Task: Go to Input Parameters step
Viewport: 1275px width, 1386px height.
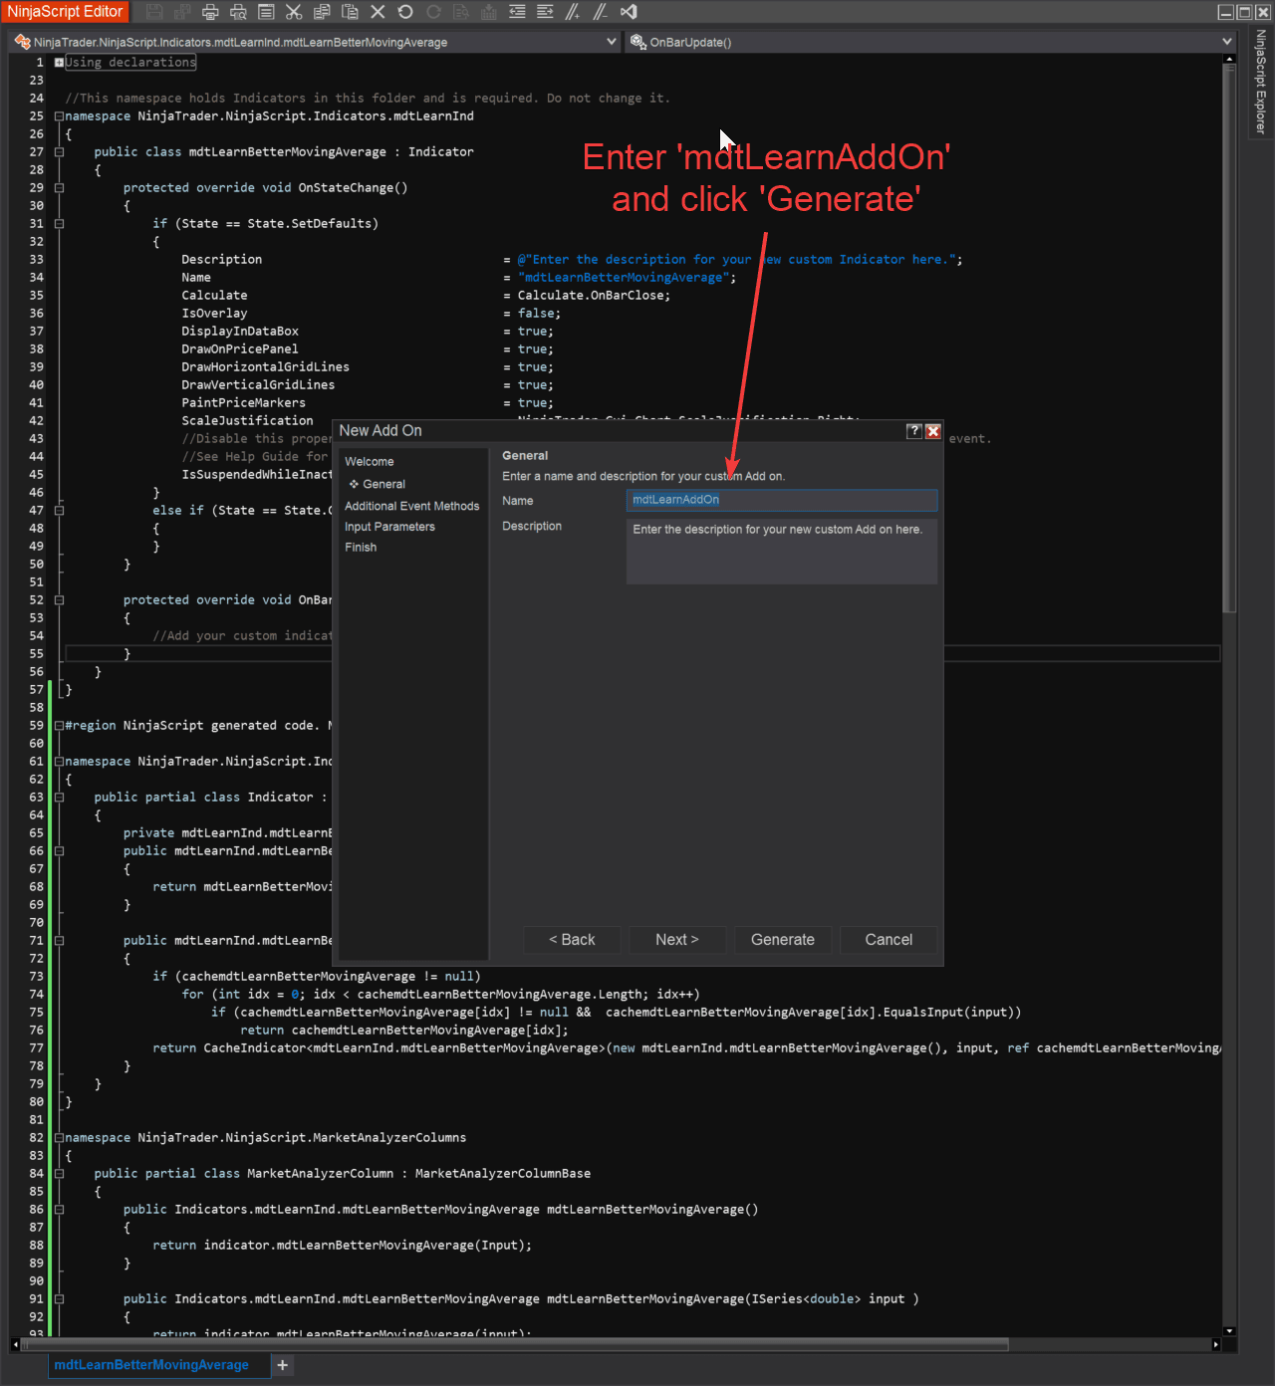Action: pyautogui.click(x=389, y=527)
